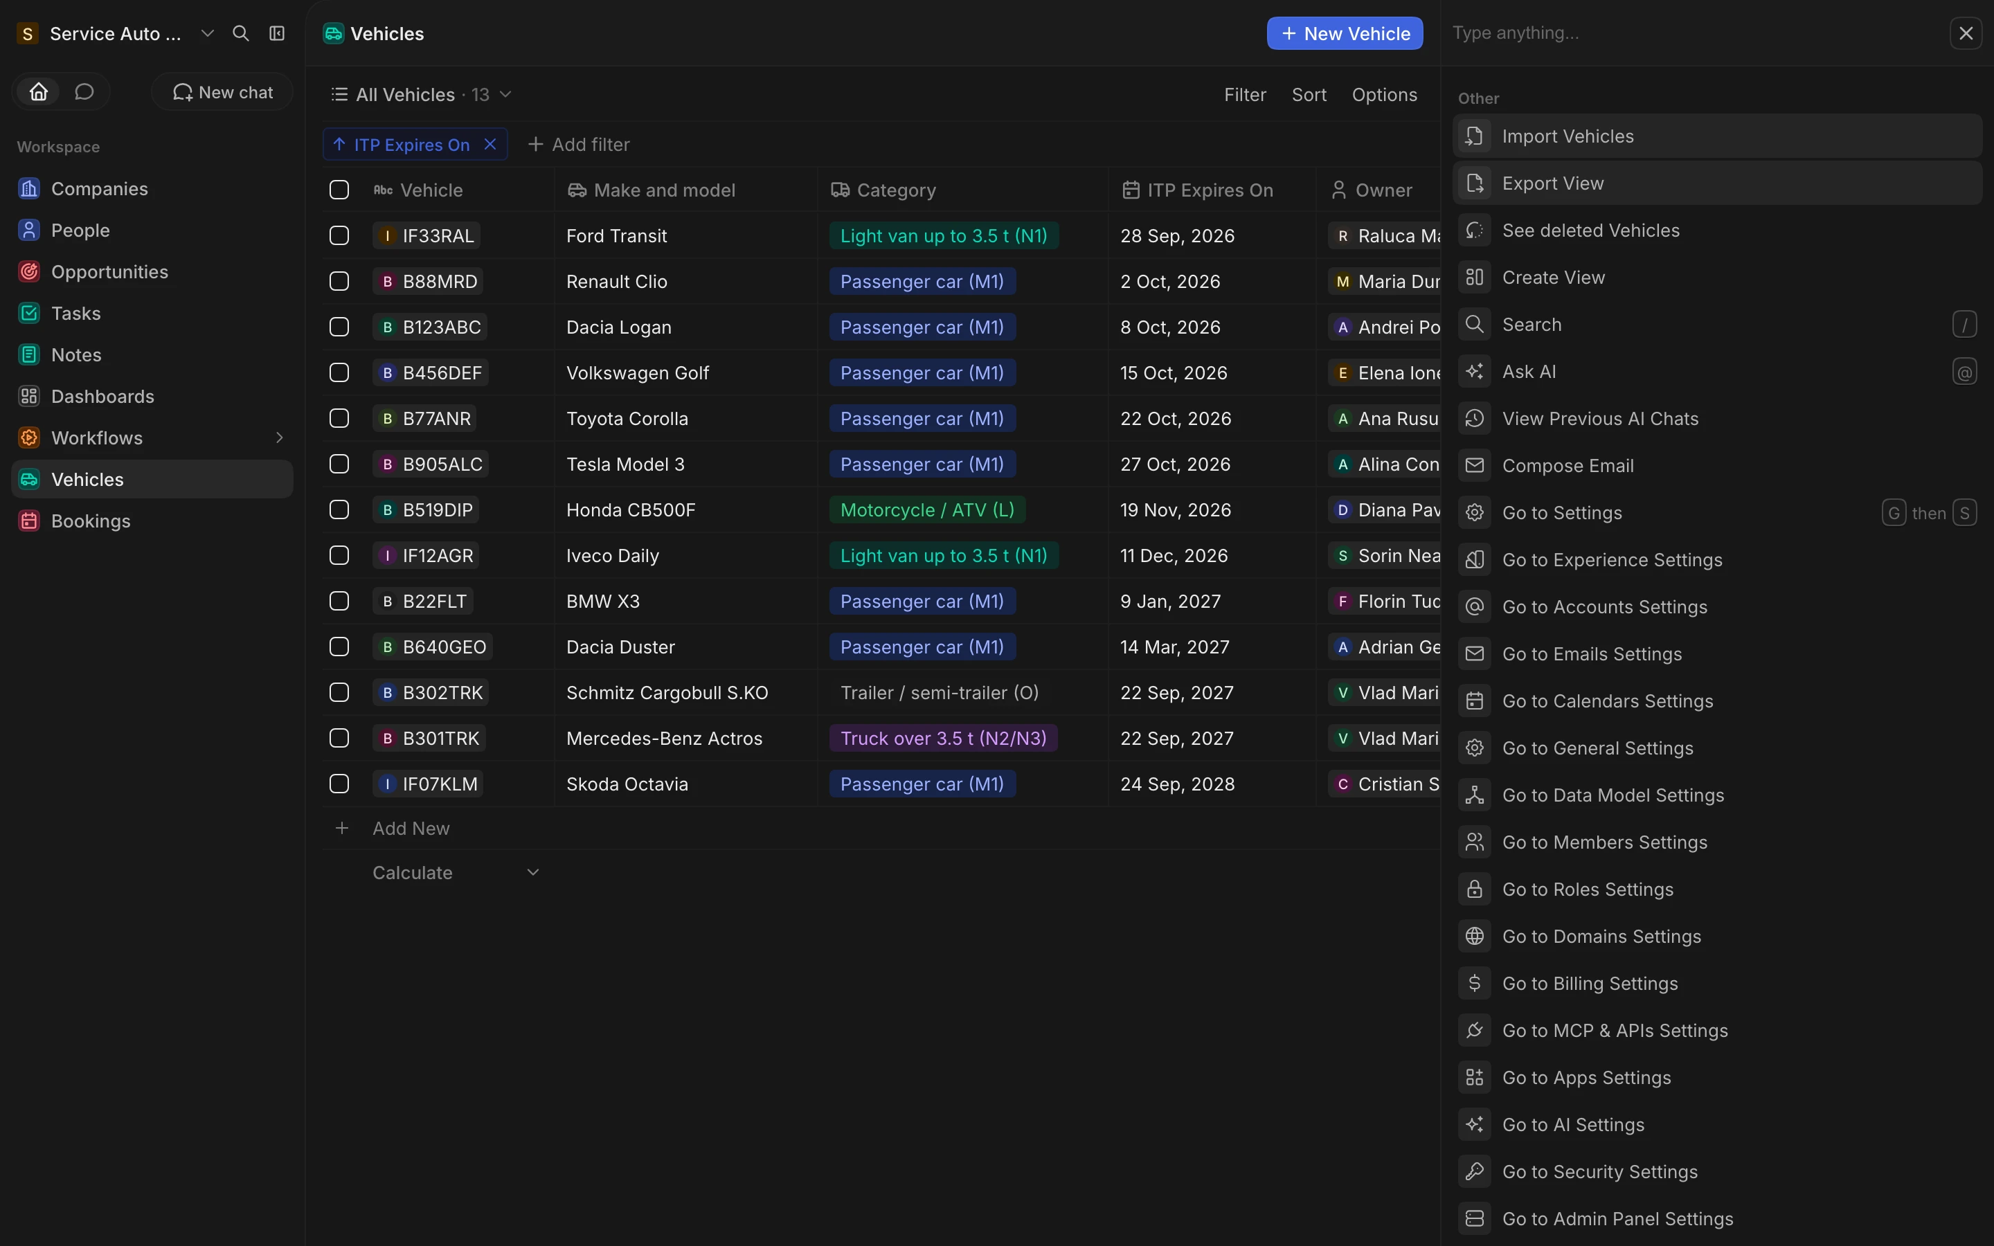Open the chat bubble icon tab
Screen dimensions: 1994x1246
84,91
